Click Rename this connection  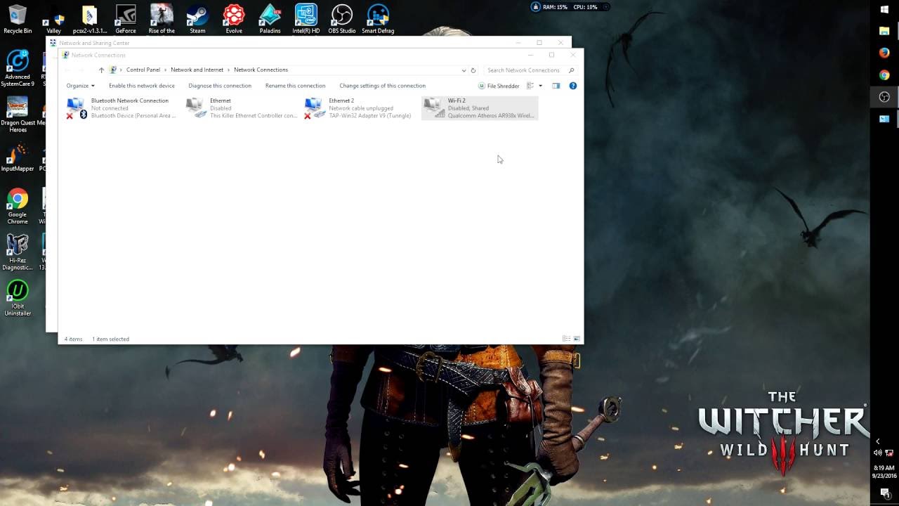(x=295, y=86)
